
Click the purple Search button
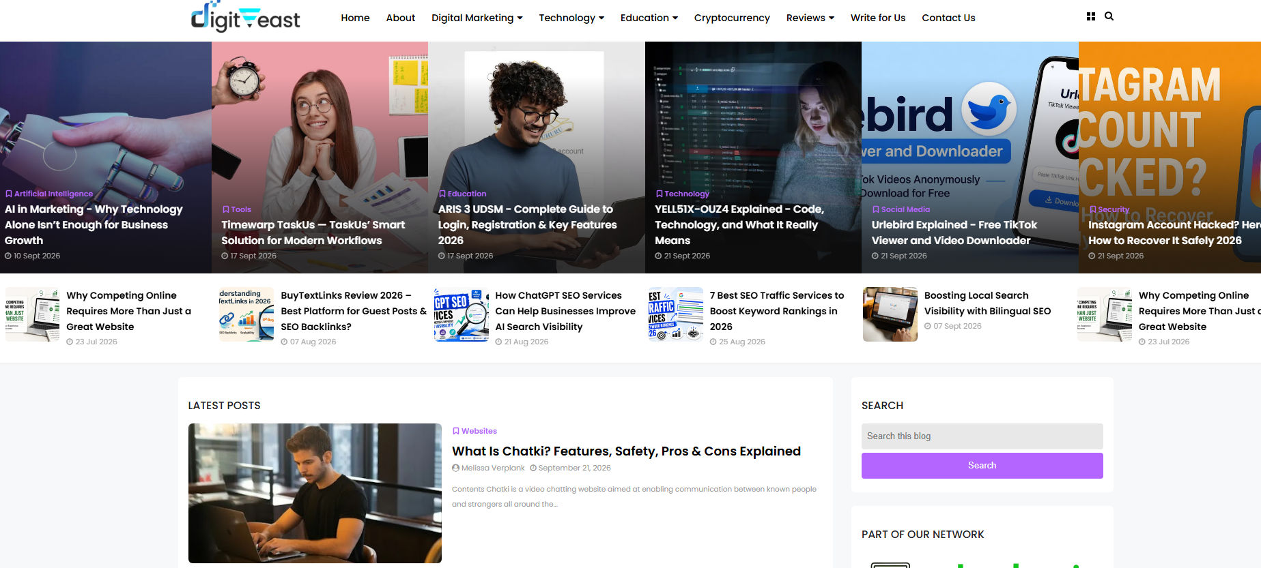(982, 465)
